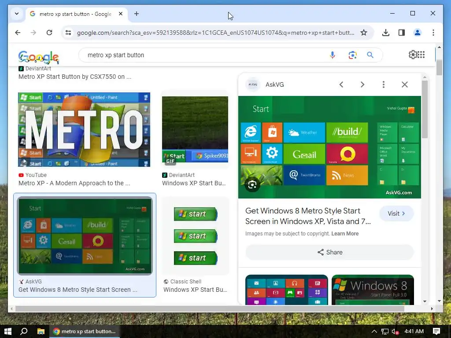Open the tab search dropdown arrow
This screenshot has width=451, height=338.
17,14
